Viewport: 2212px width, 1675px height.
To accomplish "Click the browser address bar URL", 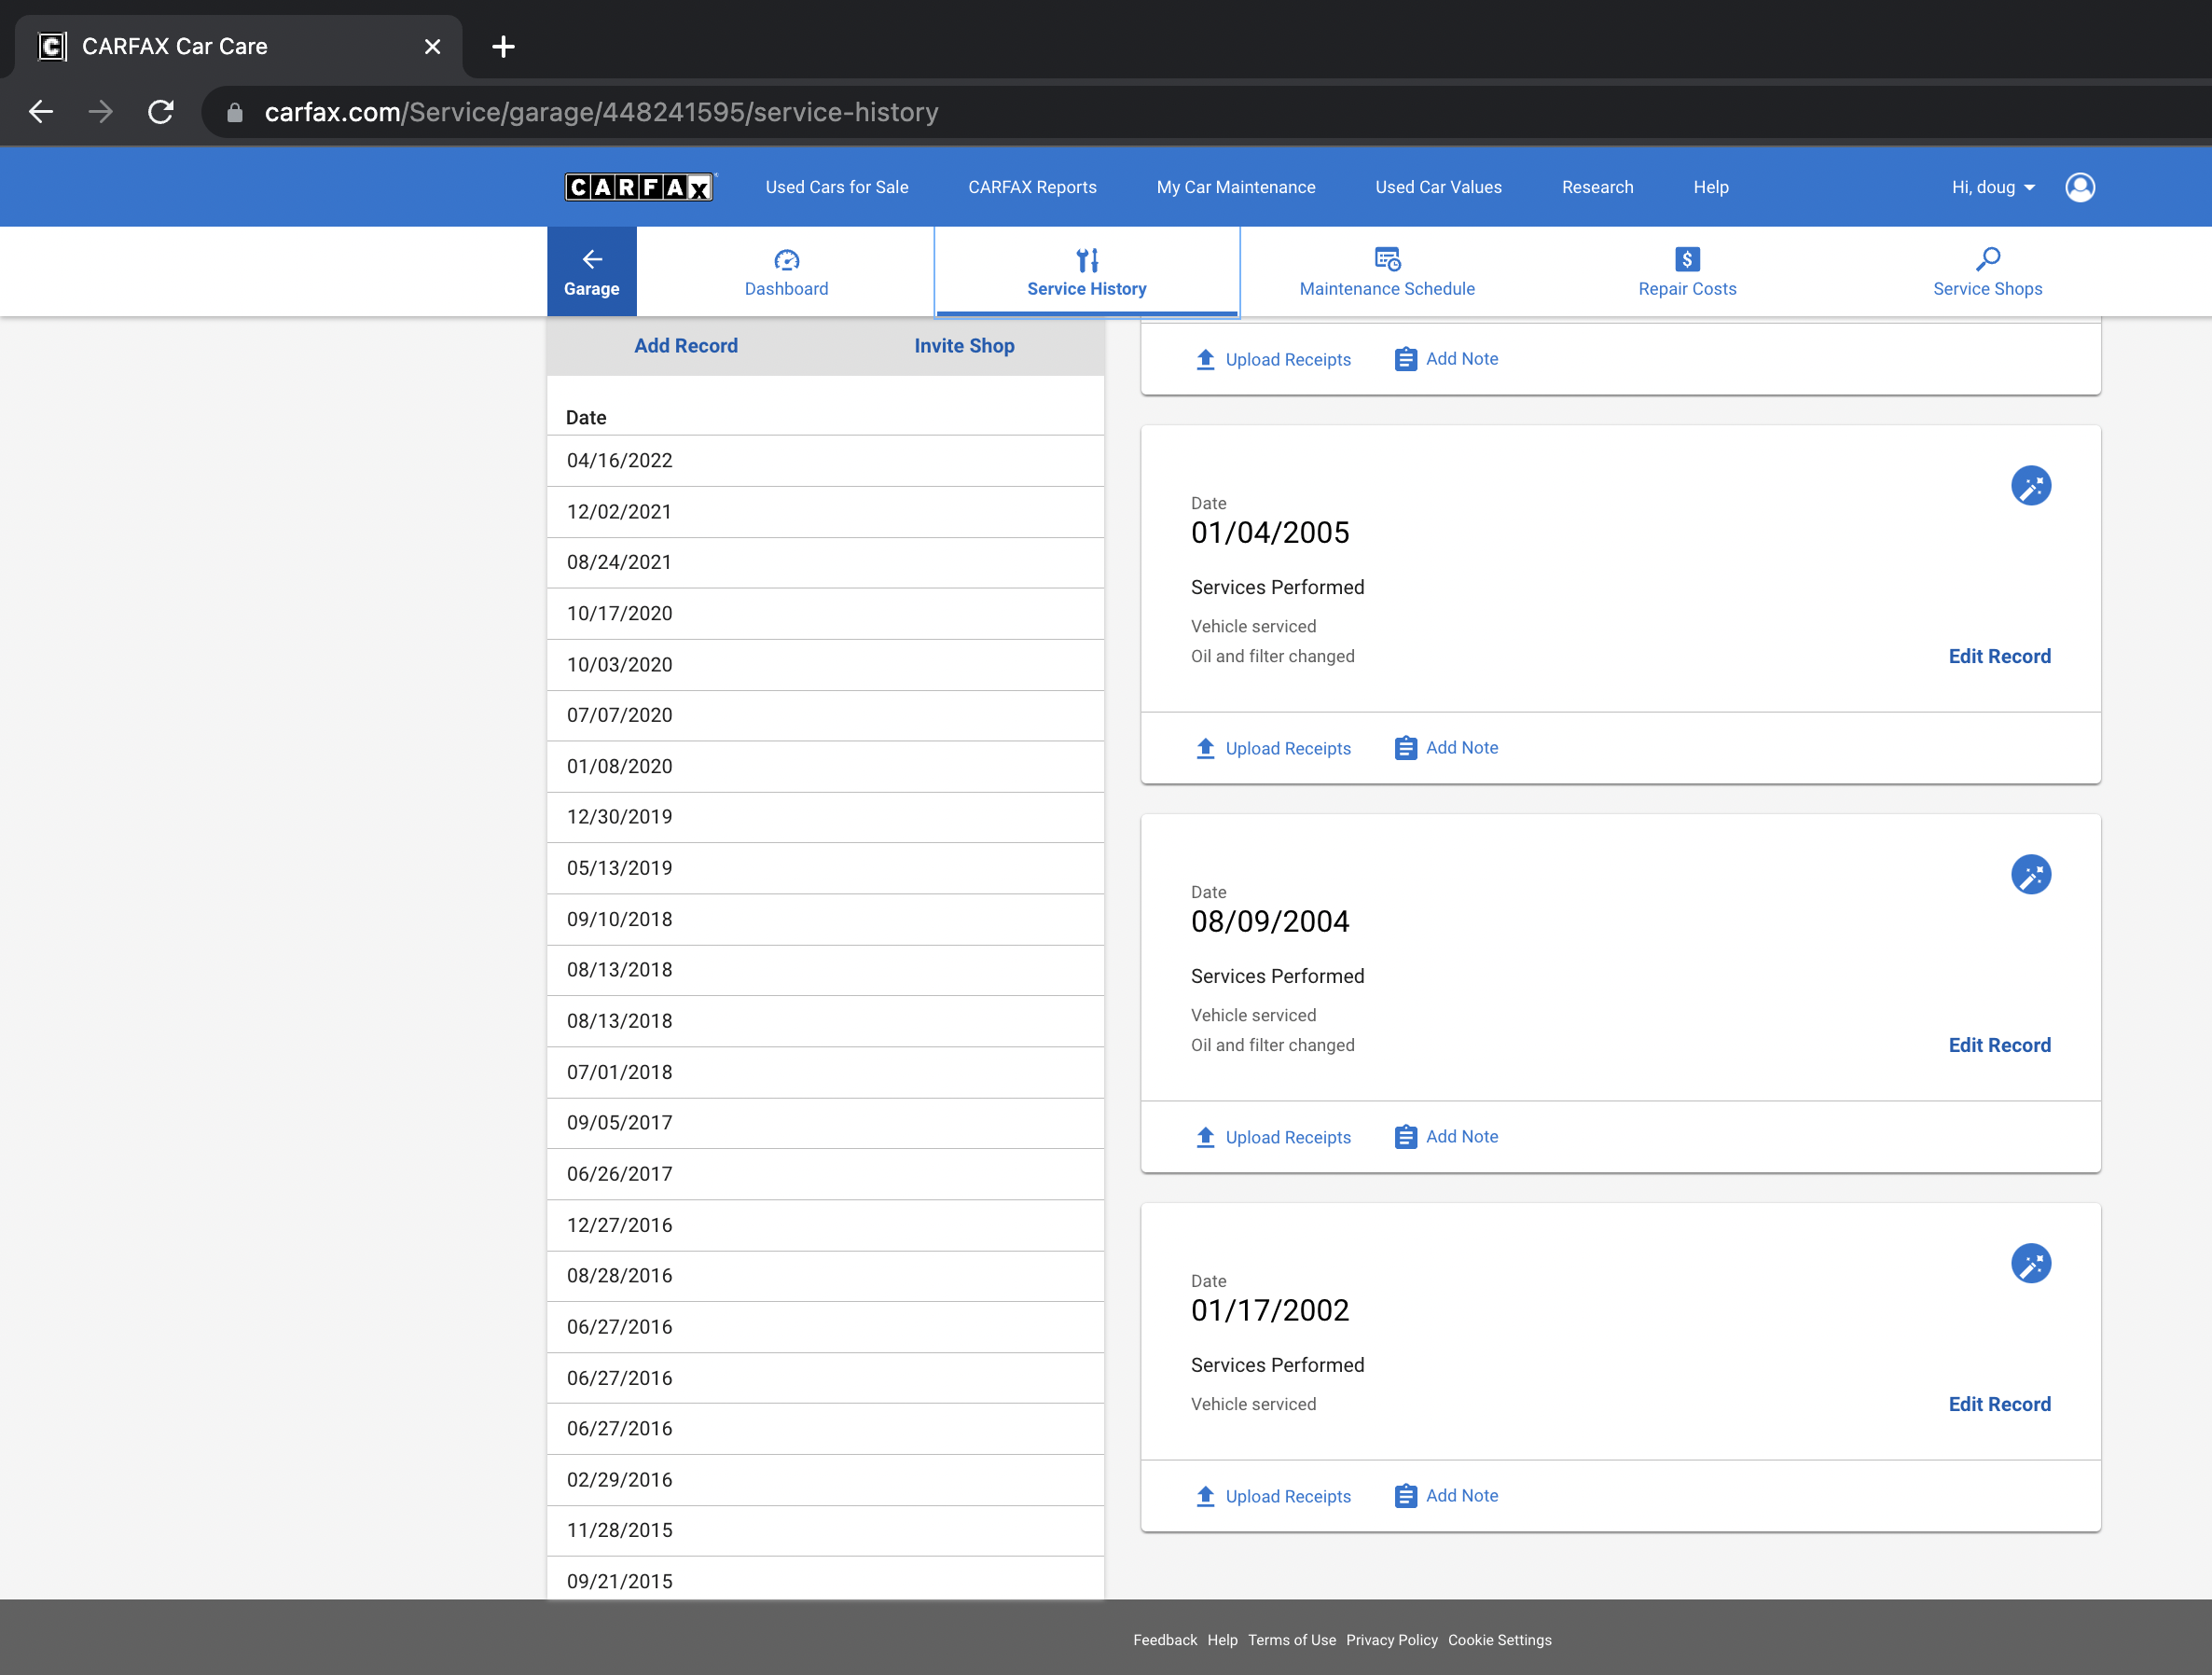I will [602, 112].
